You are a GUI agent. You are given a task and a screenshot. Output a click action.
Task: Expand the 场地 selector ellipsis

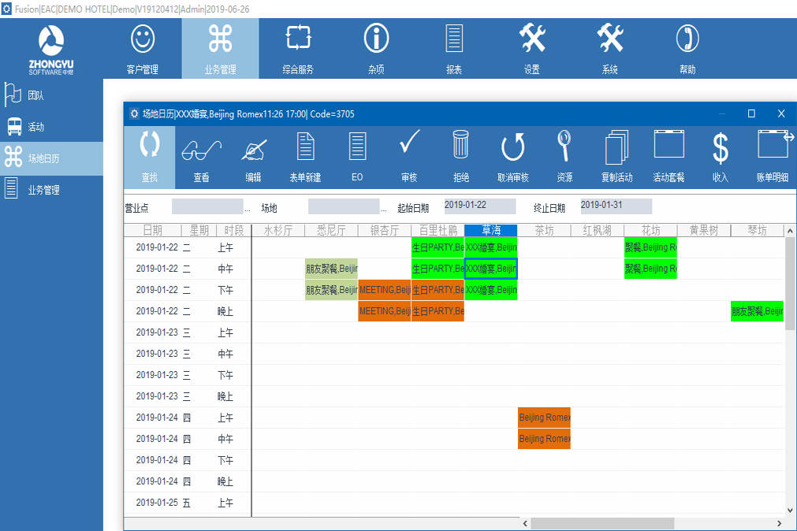(384, 209)
